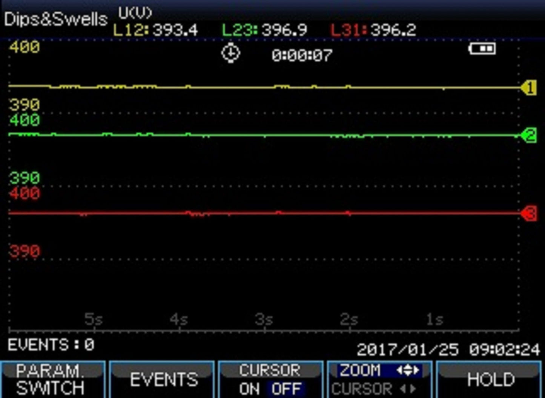Screen dimensions: 545x398
Task: Click the Dips&Swells mode title
Action: (x=56, y=19)
